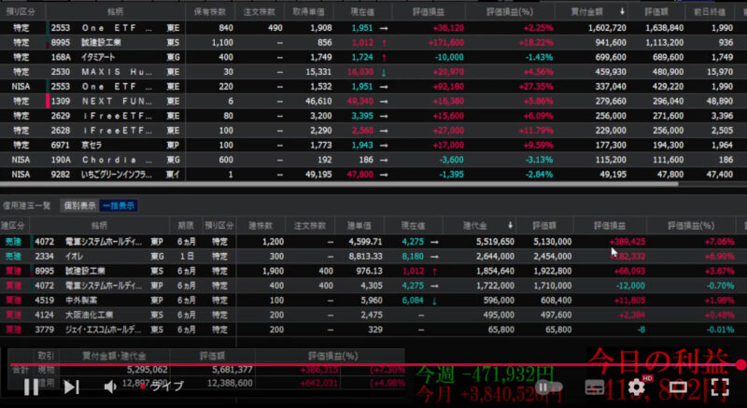The height and width of the screenshot is (408, 747).
Task: Click the 5,519,650 建代金 value
Action: [x=495, y=242]
